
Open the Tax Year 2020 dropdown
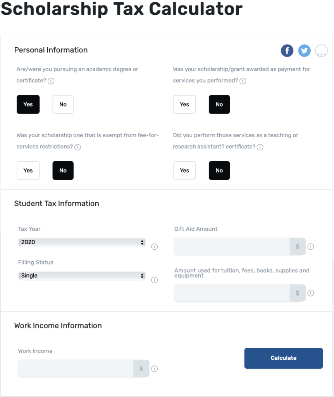[82, 242]
